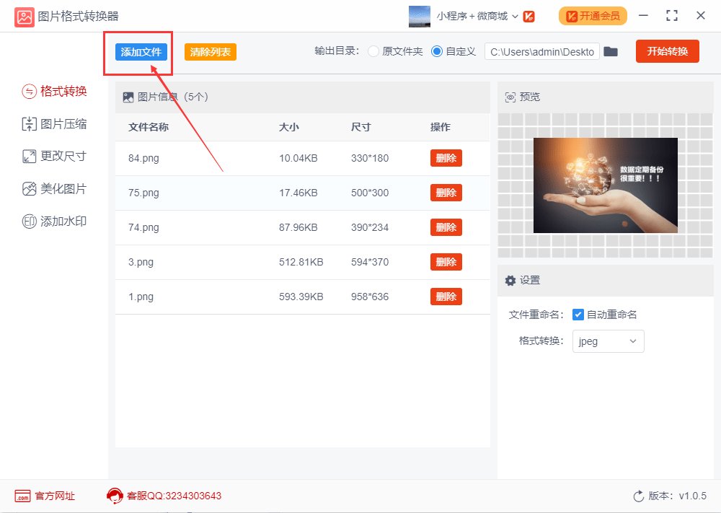The width and height of the screenshot is (721, 513).
Task: Click the version refresh icon near v1.0.5
Action: (x=639, y=496)
